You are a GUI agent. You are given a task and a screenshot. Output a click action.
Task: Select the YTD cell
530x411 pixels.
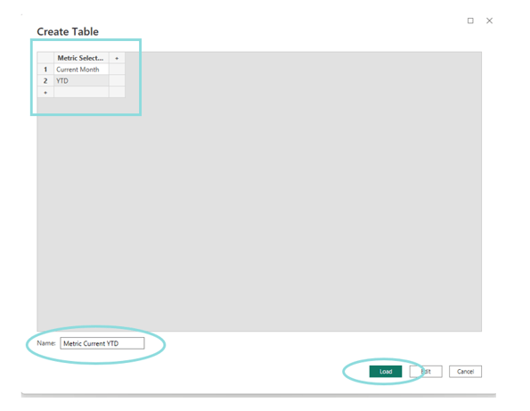click(81, 81)
